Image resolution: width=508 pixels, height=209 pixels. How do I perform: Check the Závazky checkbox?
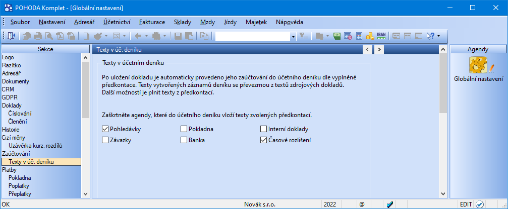[105, 140]
